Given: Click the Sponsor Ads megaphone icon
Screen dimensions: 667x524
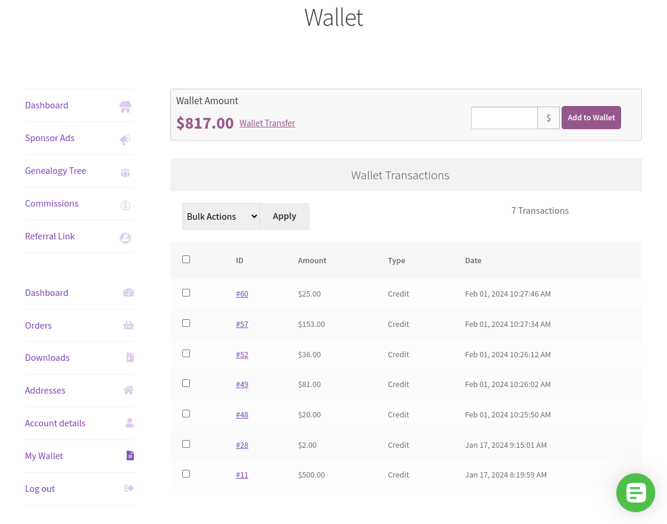Looking at the screenshot, I should pyautogui.click(x=125, y=139).
